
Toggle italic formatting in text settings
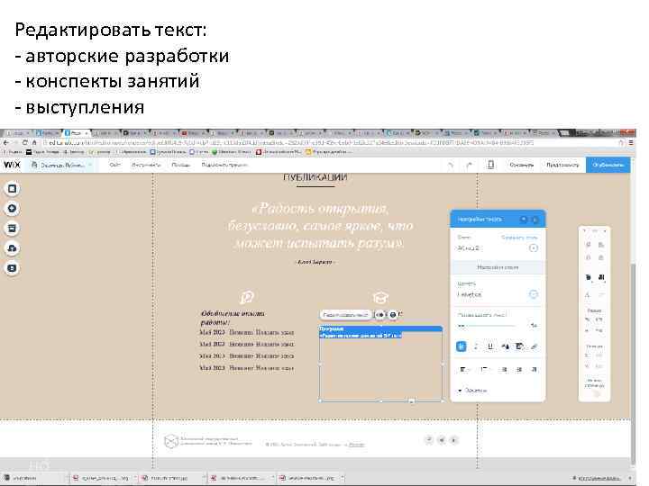(x=476, y=346)
